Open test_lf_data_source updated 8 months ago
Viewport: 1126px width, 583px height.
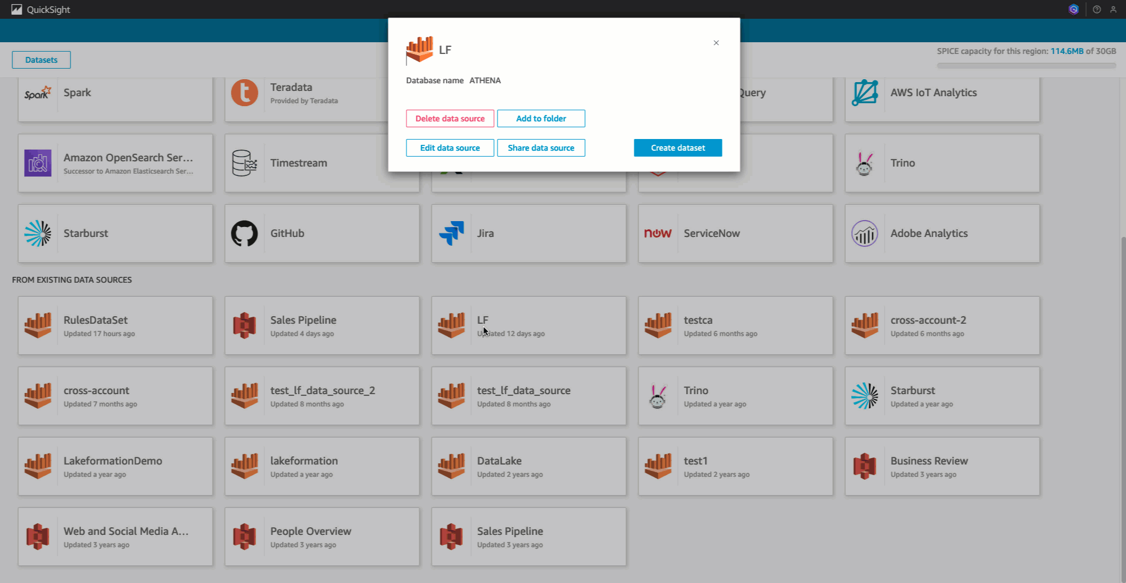point(529,396)
